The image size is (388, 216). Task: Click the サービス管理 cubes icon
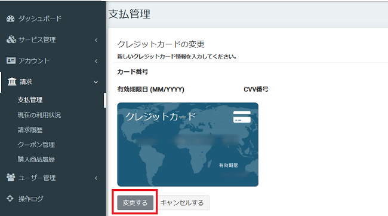pyautogui.click(x=11, y=39)
